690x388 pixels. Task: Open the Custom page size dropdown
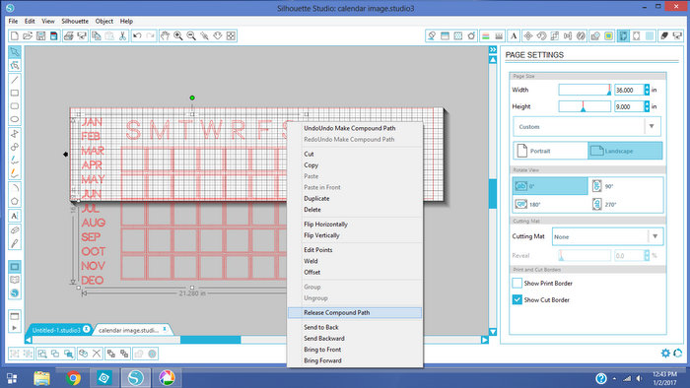(586, 127)
